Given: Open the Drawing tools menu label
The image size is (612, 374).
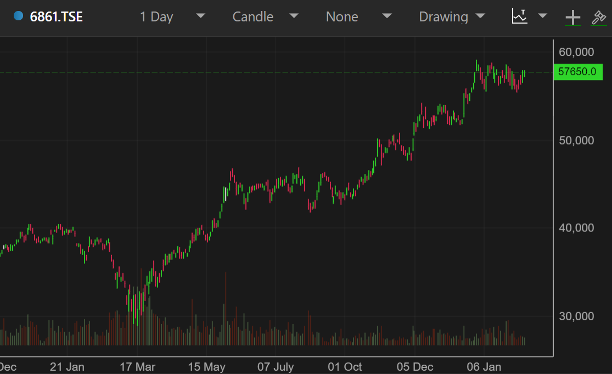Looking at the screenshot, I should point(443,17).
